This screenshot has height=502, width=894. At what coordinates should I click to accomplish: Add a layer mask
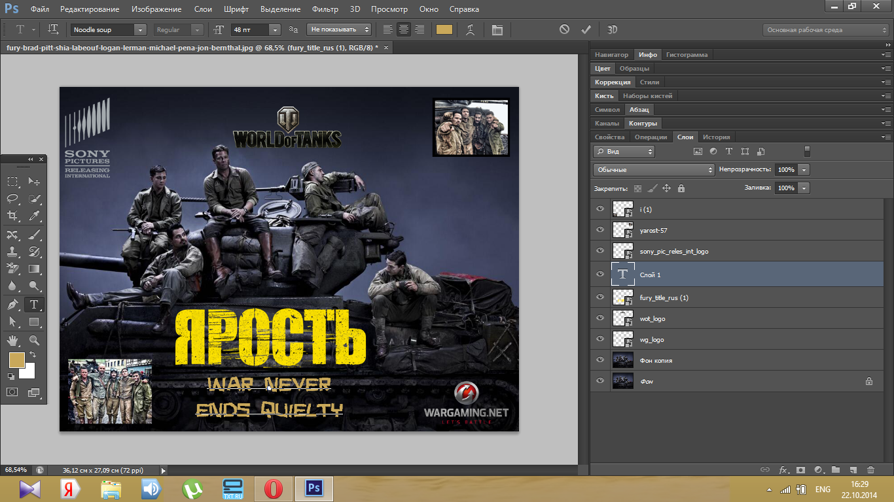(x=800, y=470)
